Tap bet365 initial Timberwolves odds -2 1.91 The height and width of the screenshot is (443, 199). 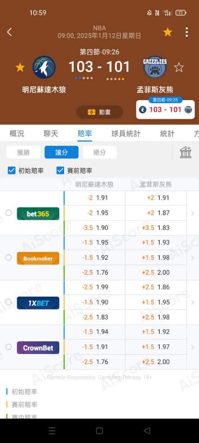coord(95,198)
